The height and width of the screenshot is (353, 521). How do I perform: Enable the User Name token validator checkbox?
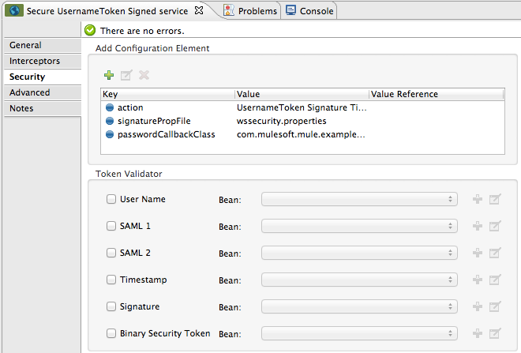coord(111,200)
